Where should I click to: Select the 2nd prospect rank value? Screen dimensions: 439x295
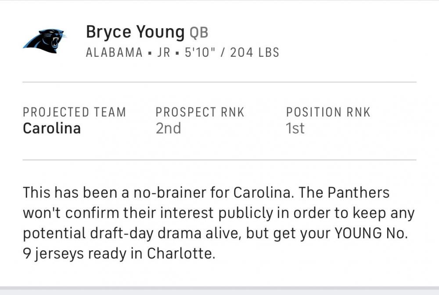point(168,128)
